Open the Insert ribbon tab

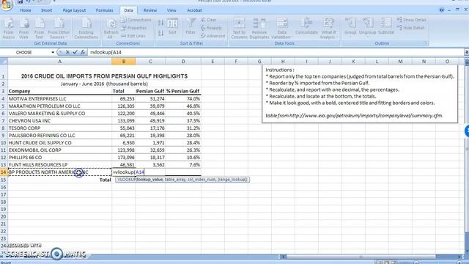point(46,10)
